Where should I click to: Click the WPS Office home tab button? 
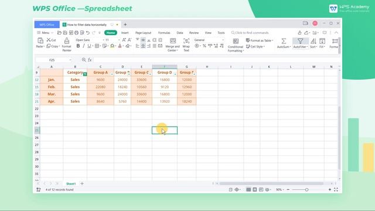pos(47,25)
